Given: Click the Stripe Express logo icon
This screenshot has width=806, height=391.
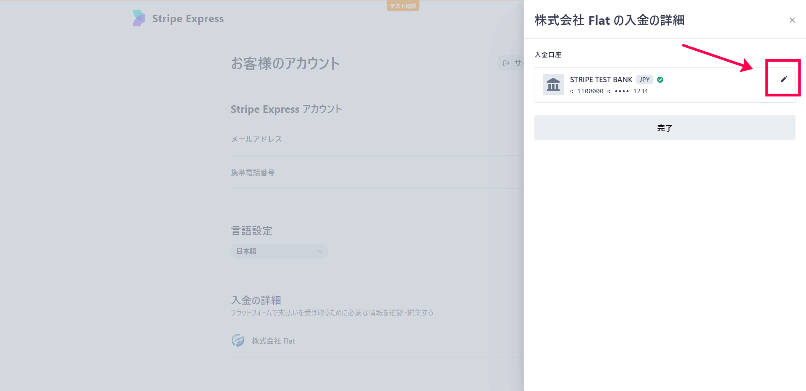Looking at the screenshot, I should (x=139, y=18).
